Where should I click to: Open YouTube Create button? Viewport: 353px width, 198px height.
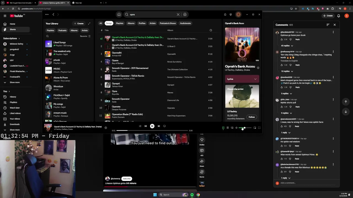[328, 16]
